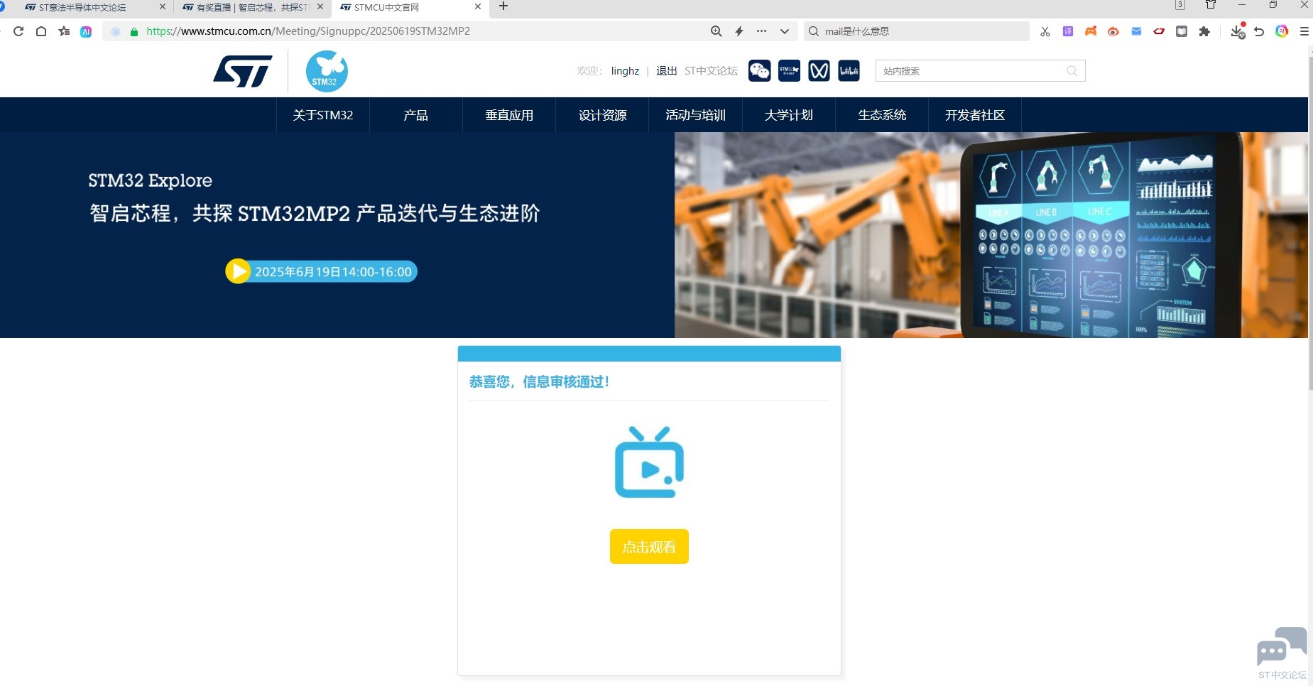Open the purple translate extension
1313x686 pixels.
[x=1068, y=31]
